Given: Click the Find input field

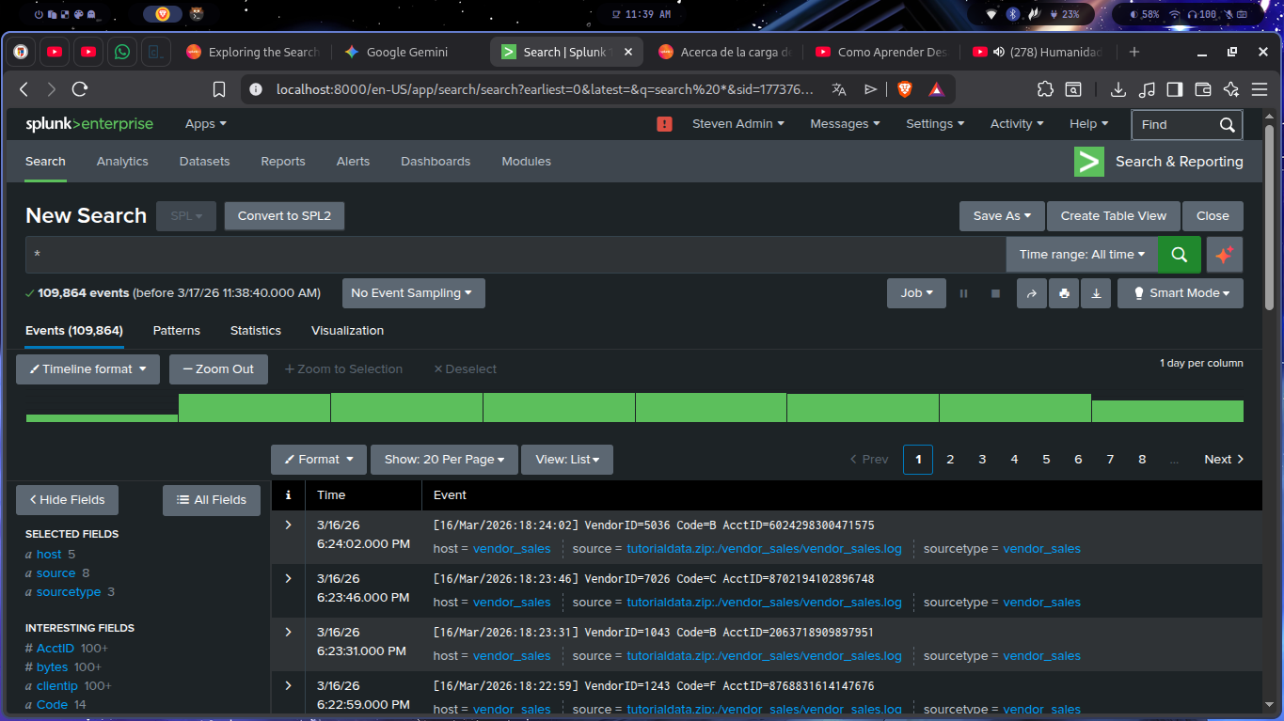Looking at the screenshot, I should [x=1176, y=124].
